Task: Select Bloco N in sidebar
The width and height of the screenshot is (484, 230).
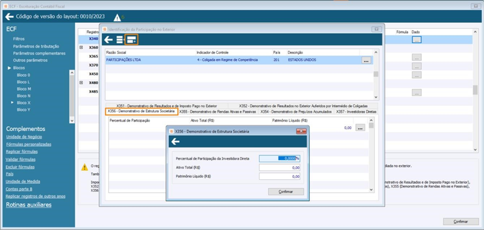Action: [x=24, y=96]
